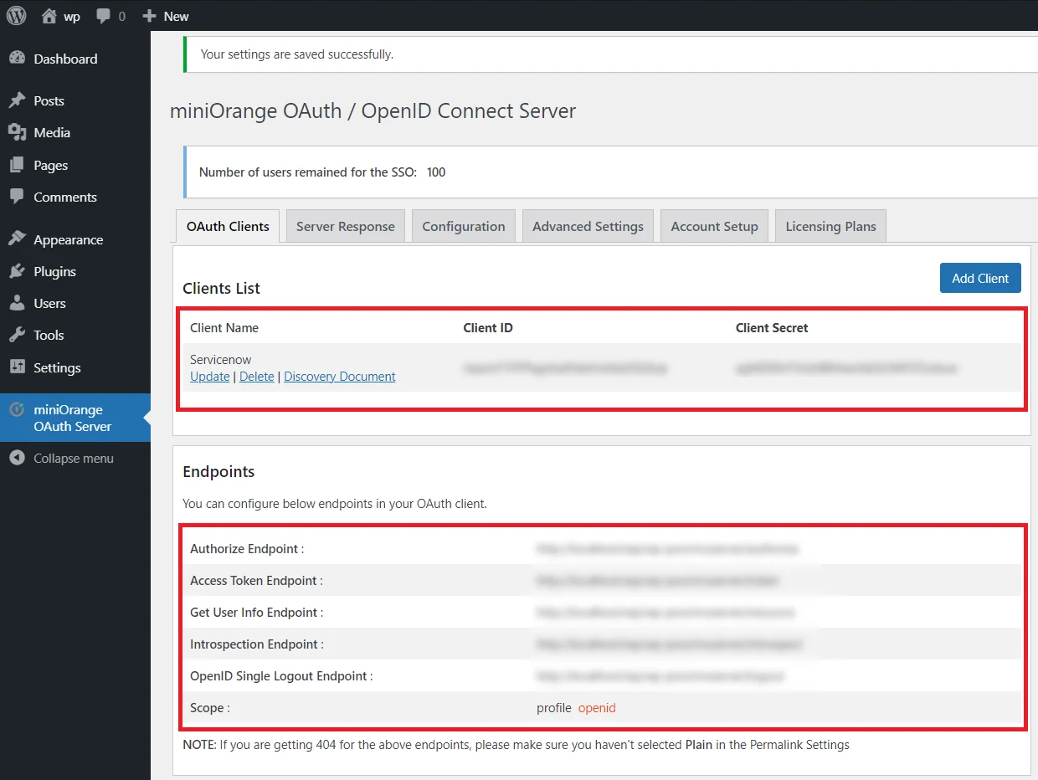Open the Advanced Settings tab
Screen dimensions: 1038x780
coord(588,226)
